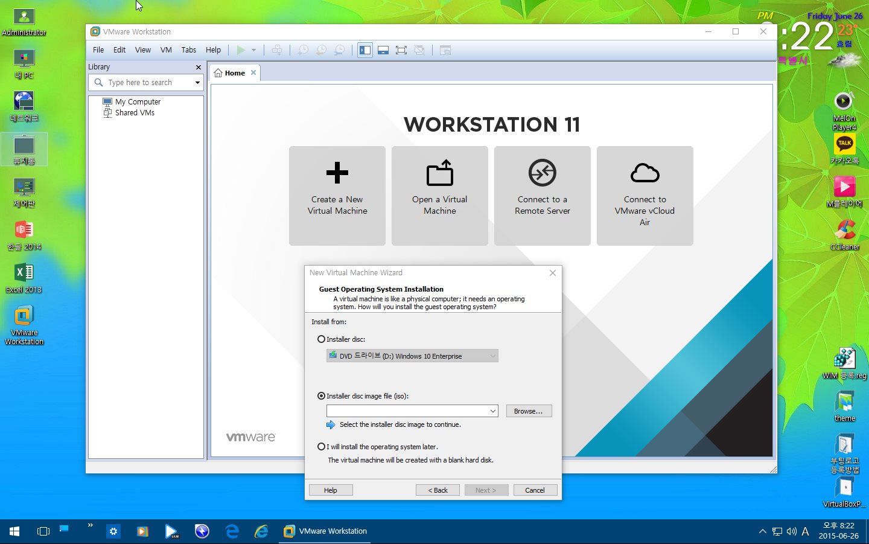The height and width of the screenshot is (544, 869).
Task: Click the Windows Start button
Action: click(x=14, y=531)
